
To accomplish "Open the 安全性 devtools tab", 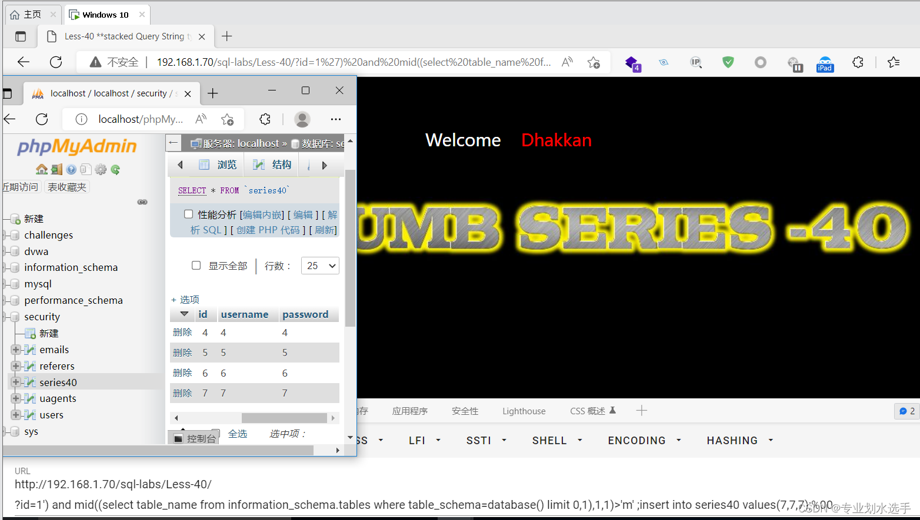I will (x=465, y=411).
